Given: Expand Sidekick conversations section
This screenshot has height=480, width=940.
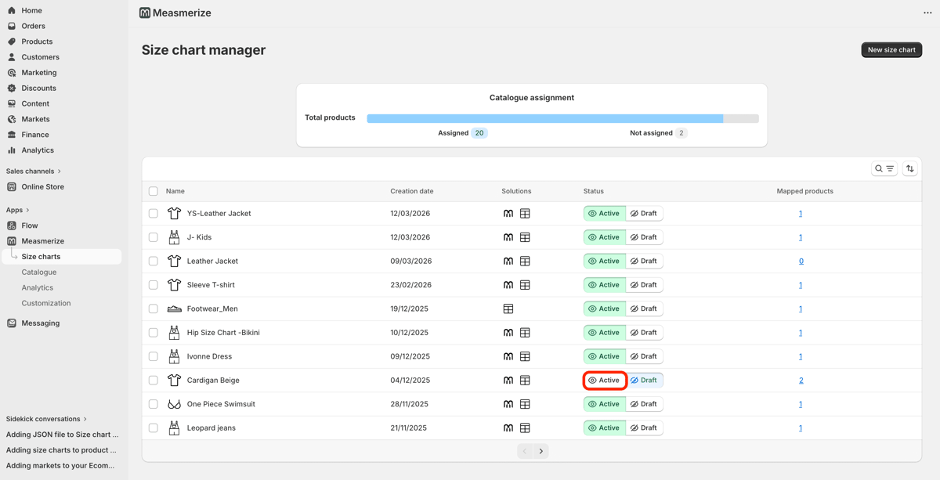Looking at the screenshot, I should pos(85,419).
